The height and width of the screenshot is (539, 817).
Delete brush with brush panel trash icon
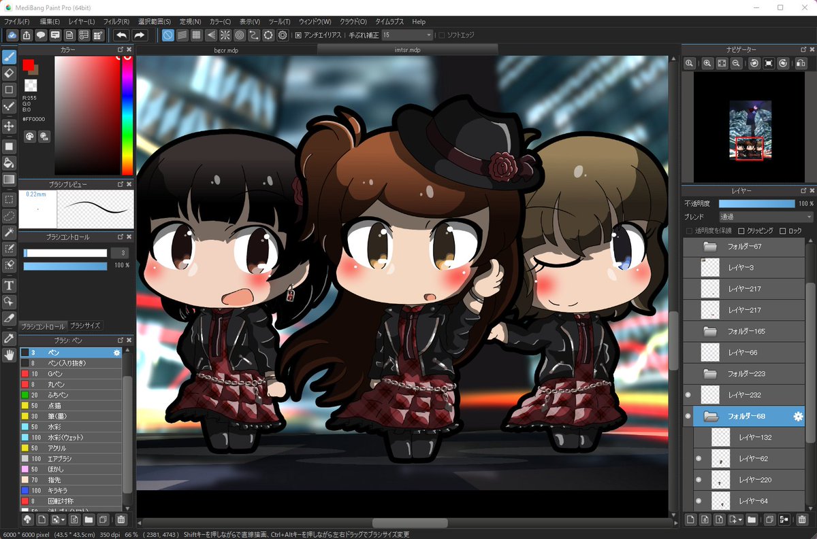tap(121, 520)
